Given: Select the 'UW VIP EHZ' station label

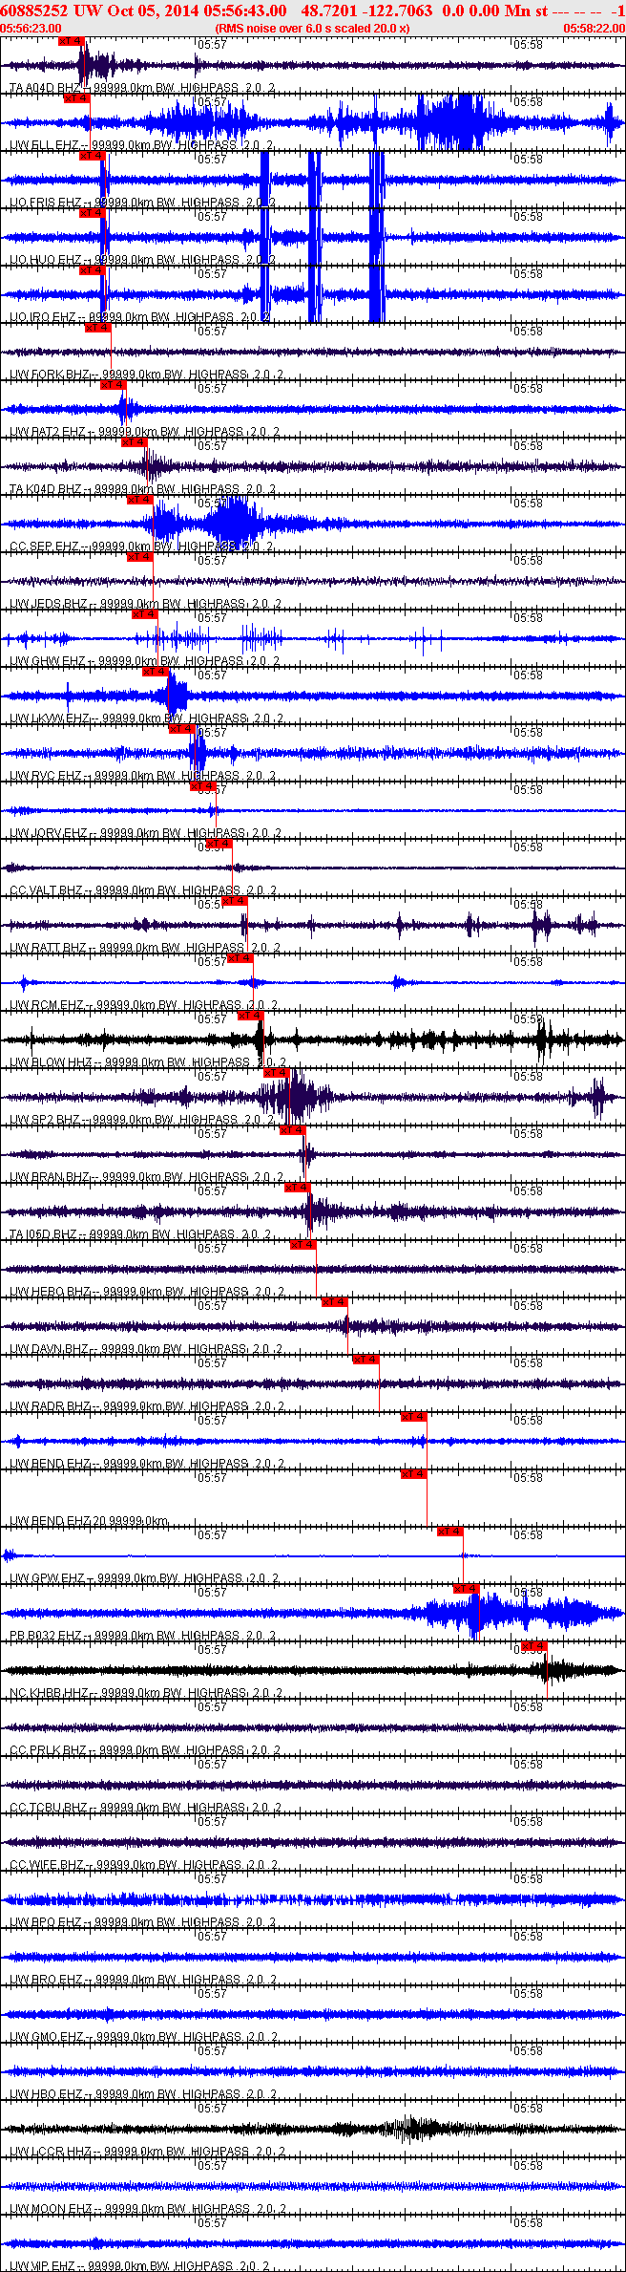Looking at the screenshot, I should click(x=45, y=2265).
